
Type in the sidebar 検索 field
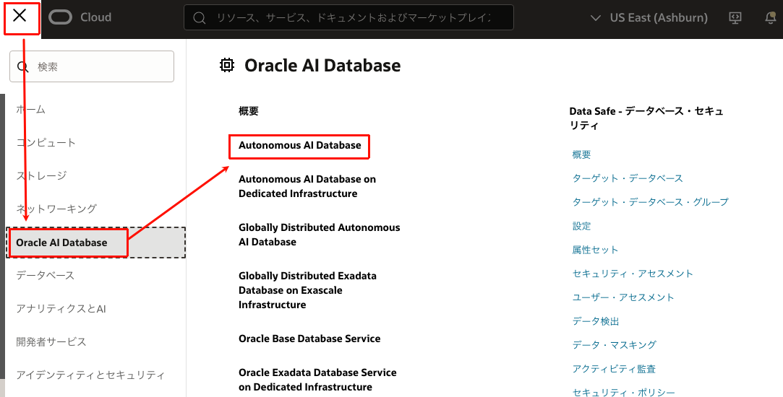coord(101,66)
